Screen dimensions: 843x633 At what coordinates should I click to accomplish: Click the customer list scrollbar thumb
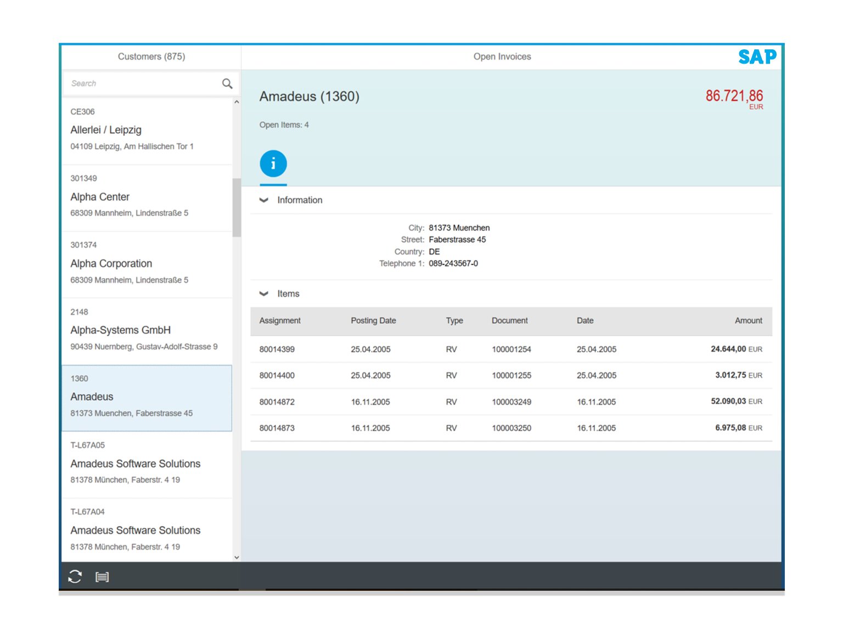coord(237,207)
